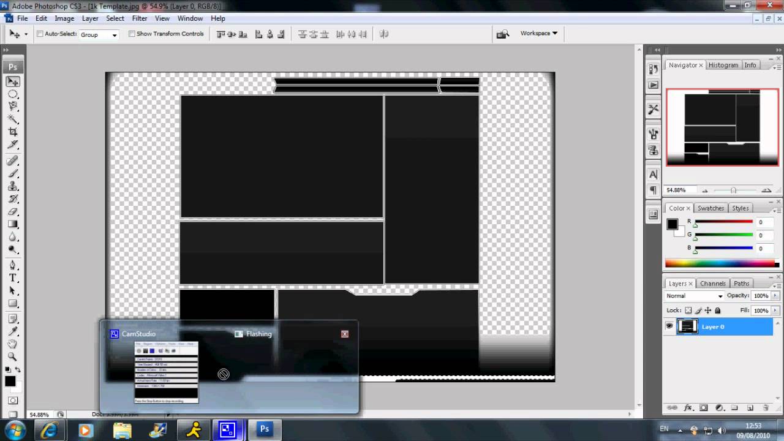Click the red R color slider
This screenshot has height=441, width=784.
[x=723, y=222]
